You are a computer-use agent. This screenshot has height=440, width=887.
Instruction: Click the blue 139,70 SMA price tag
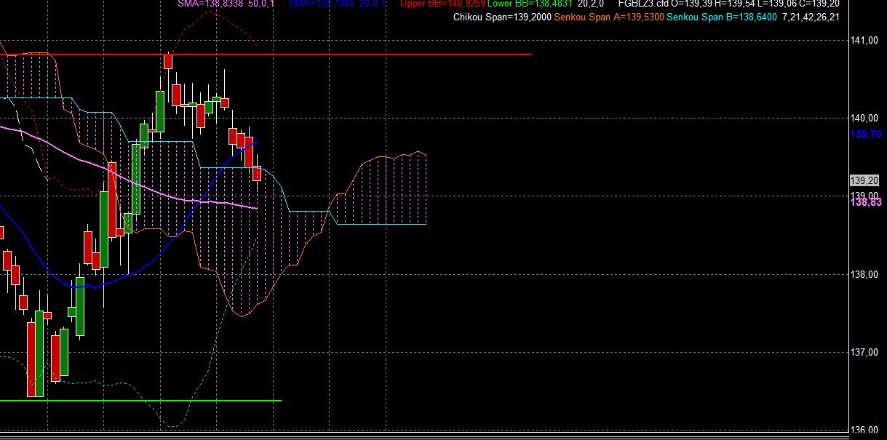pyautogui.click(x=865, y=135)
